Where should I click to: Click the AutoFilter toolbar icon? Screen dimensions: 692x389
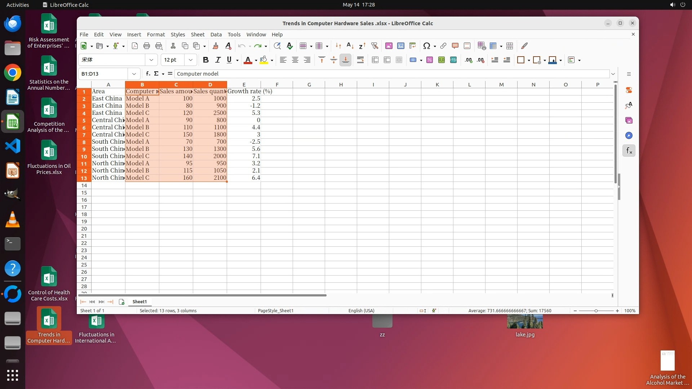[374, 46]
